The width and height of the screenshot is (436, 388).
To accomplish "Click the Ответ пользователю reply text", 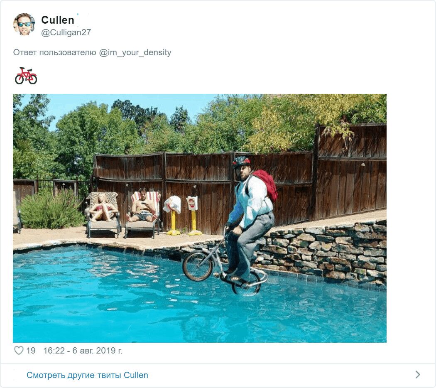I will (x=54, y=52).
